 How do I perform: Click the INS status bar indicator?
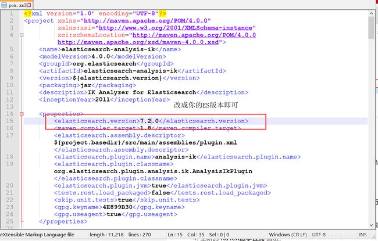[363, 235]
